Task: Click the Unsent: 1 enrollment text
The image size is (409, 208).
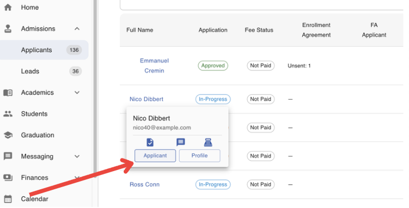Action: (299, 65)
